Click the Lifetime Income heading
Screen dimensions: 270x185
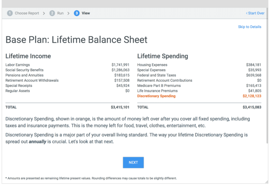coord(28,56)
